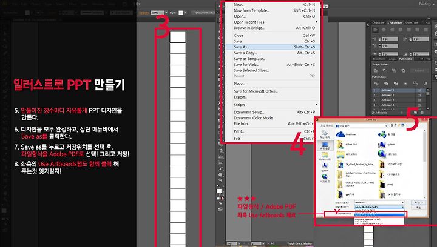Click the Outline pathfinder icon
This screenshot has height=247, width=437.
pyautogui.click(x=415, y=84)
